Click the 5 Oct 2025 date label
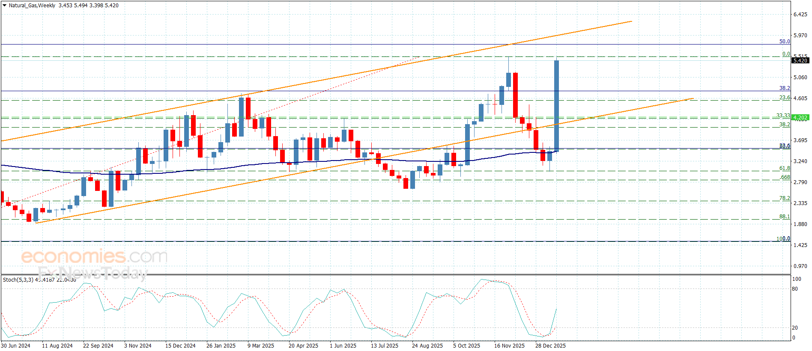 pyautogui.click(x=466, y=346)
